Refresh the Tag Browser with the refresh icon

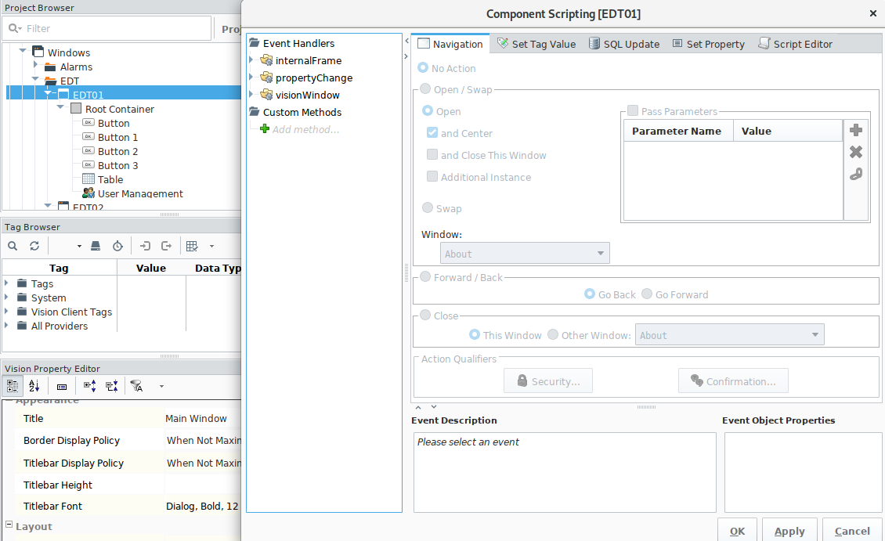[x=34, y=246]
